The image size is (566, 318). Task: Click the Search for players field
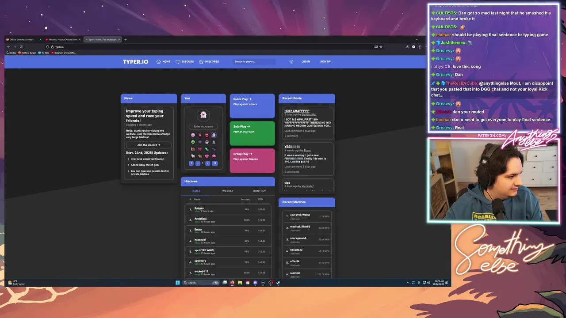tap(254, 61)
